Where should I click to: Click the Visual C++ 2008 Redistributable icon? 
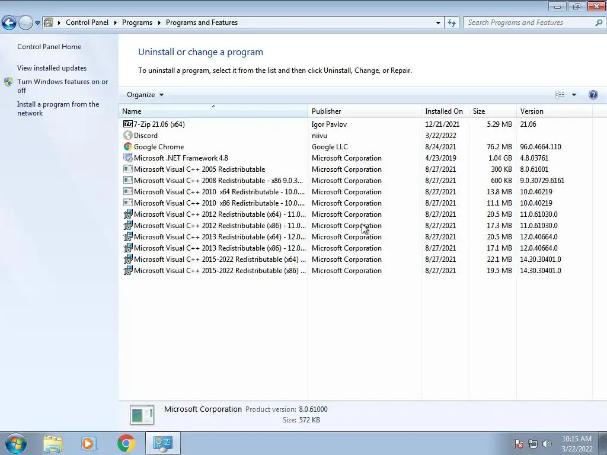(x=128, y=180)
